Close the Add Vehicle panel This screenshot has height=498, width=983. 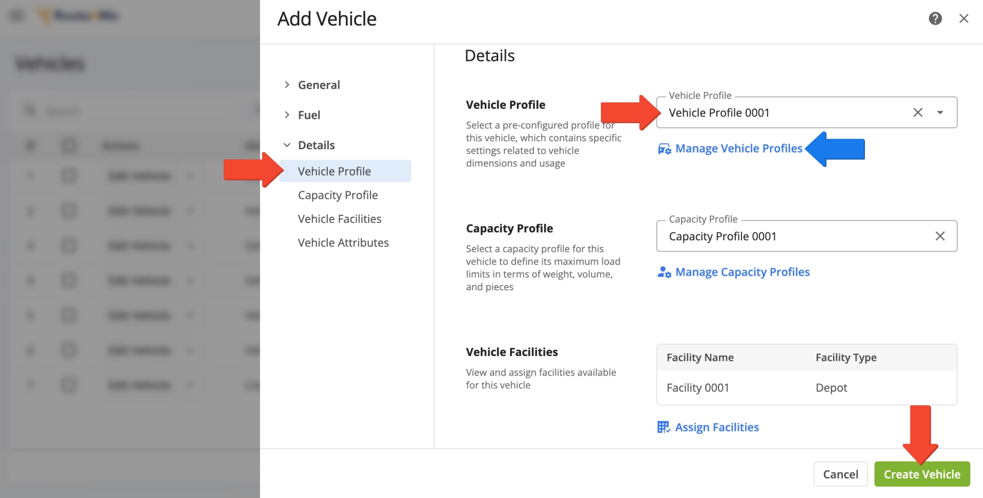click(963, 19)
